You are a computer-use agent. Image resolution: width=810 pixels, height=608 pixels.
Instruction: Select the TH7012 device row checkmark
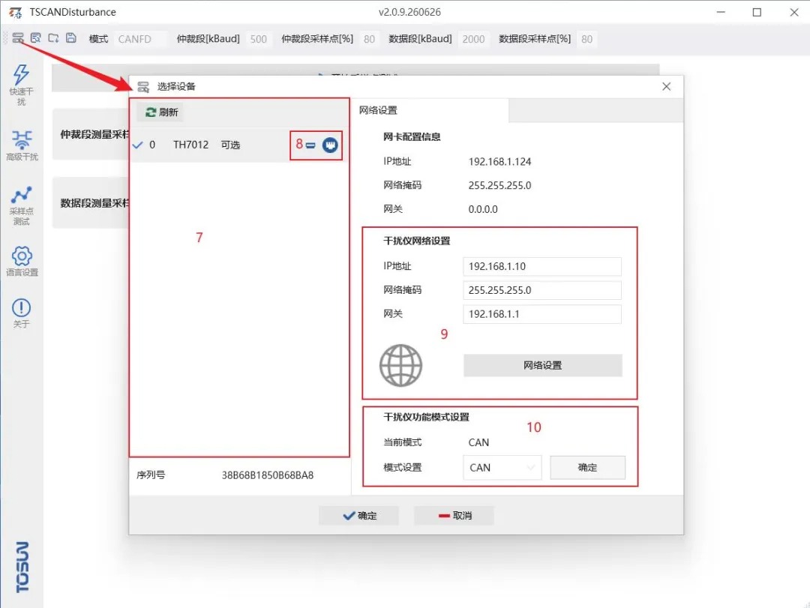point(137,145)
